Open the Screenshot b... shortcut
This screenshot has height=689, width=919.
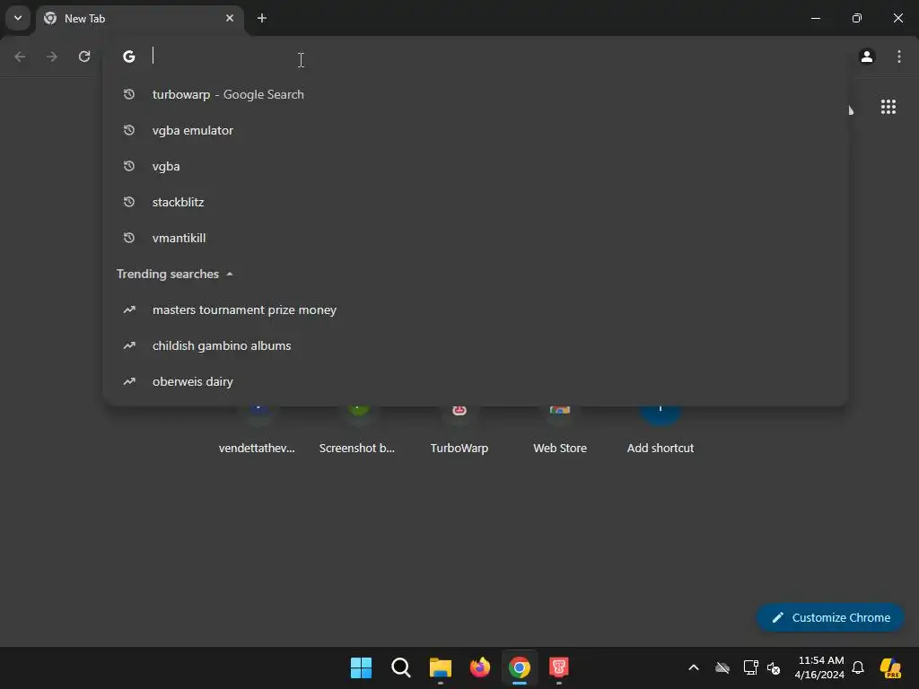tap(357, 431)
